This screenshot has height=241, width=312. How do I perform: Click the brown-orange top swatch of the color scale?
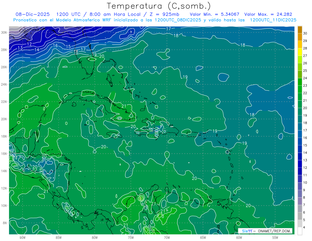(300, 30)
